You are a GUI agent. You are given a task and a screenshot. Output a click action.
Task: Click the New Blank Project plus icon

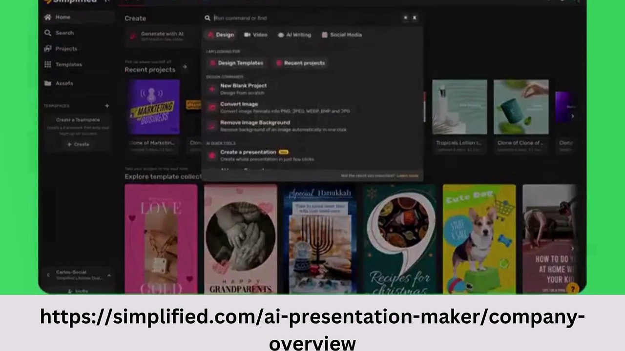[212, 89]
